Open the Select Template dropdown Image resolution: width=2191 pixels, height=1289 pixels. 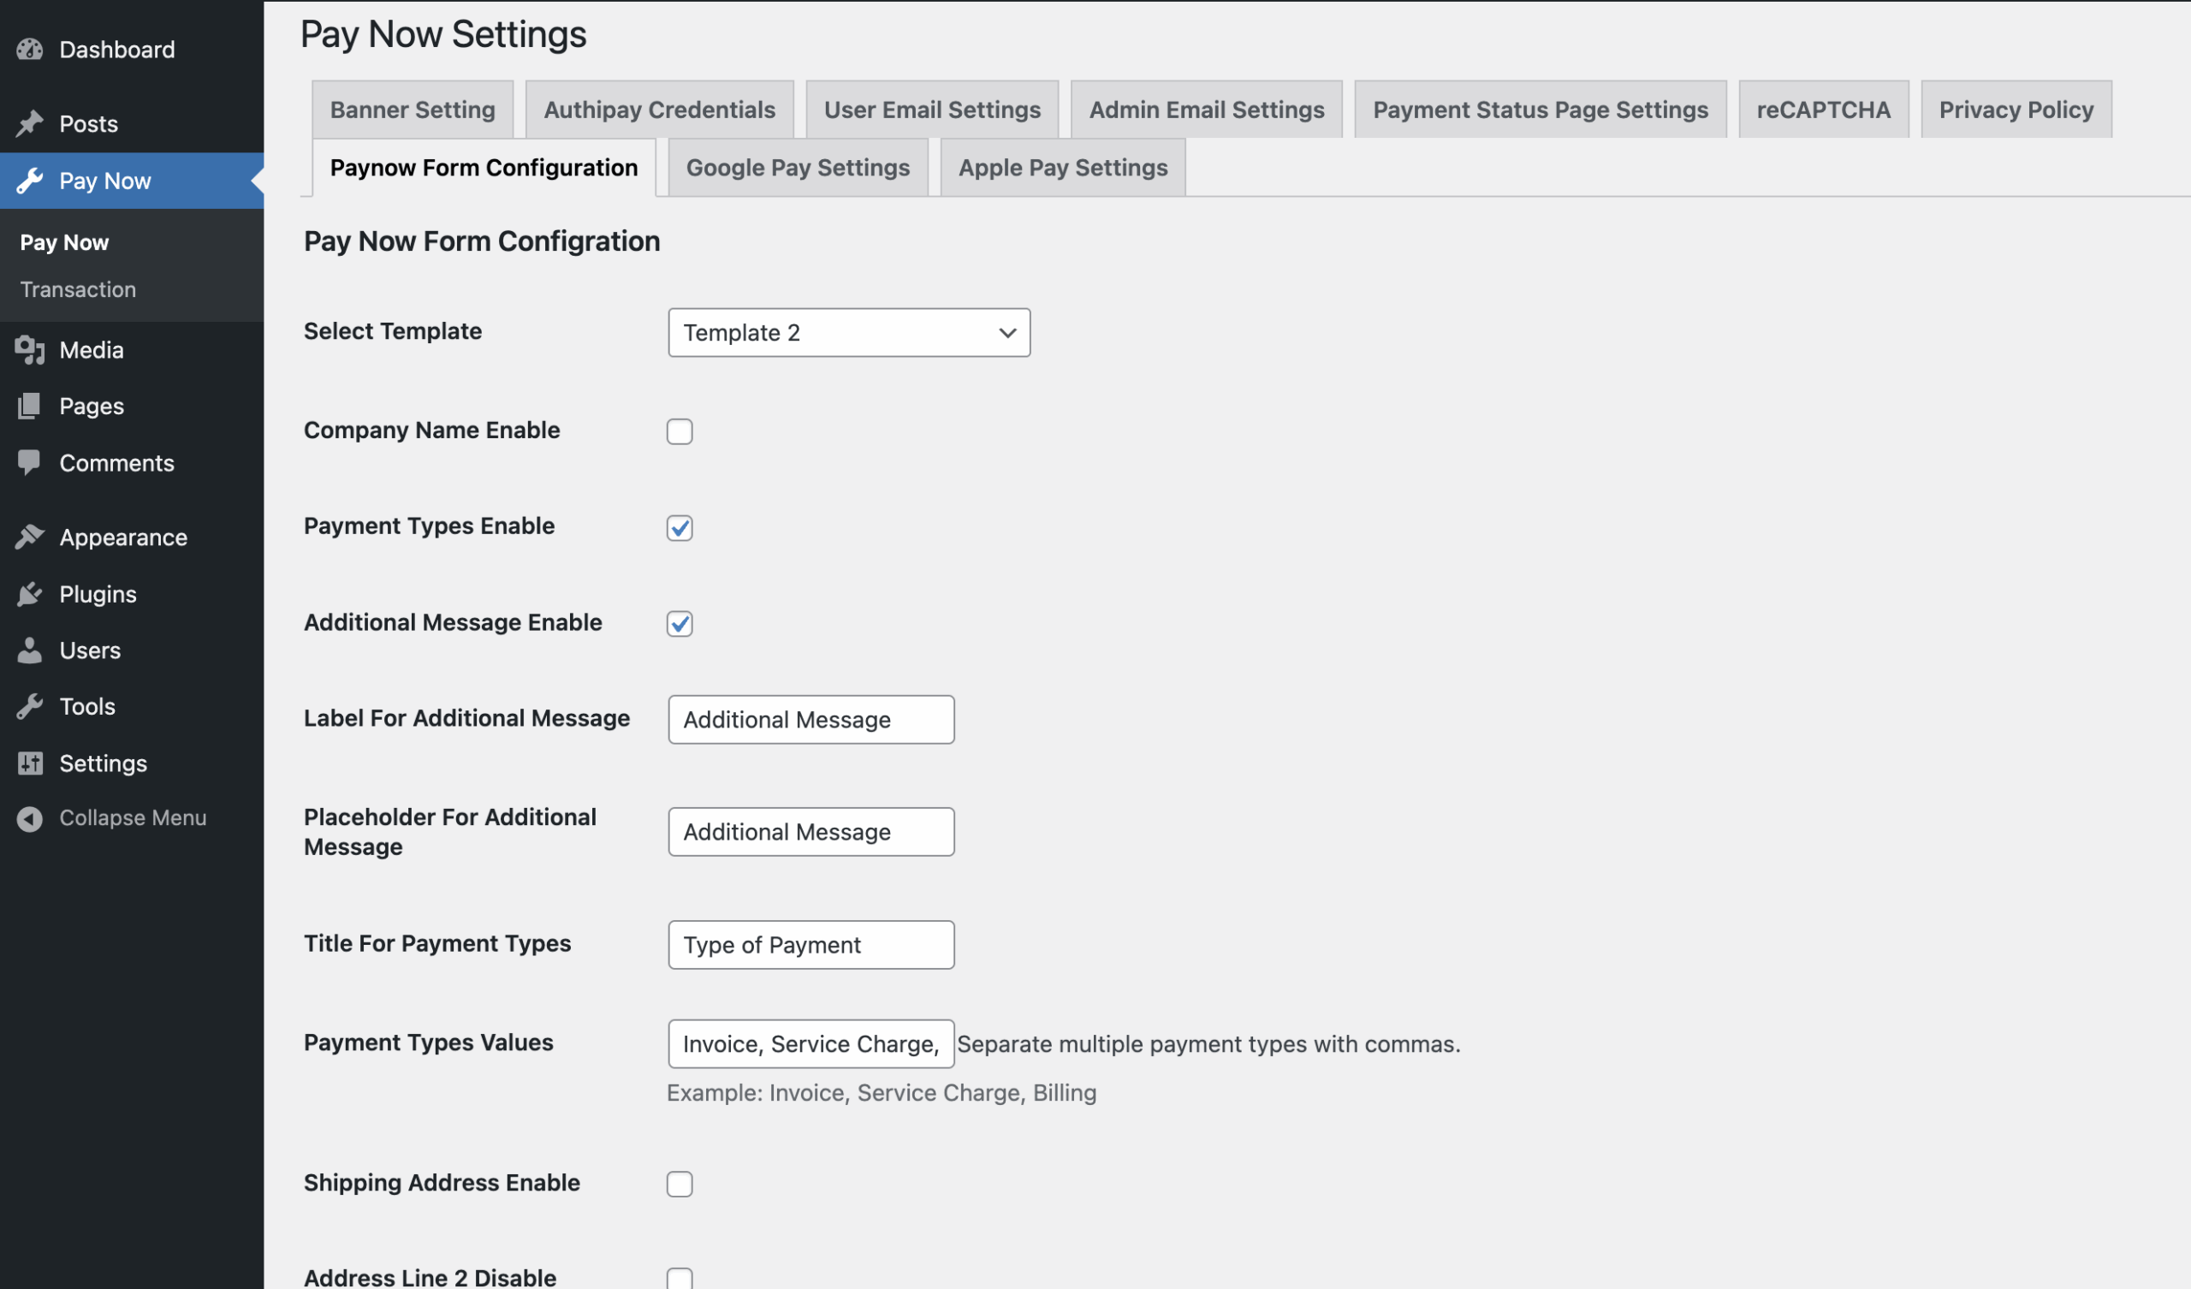pos(848,332)
